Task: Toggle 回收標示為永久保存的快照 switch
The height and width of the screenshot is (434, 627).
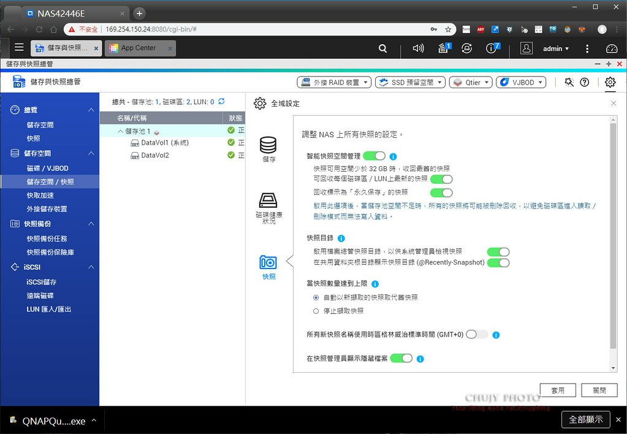Action: [441, 193]
